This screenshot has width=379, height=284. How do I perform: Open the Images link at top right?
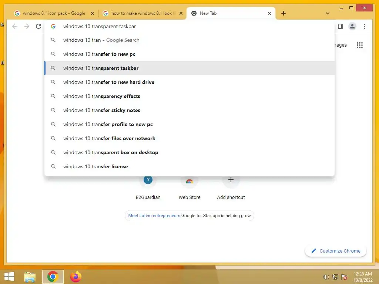pos(341,45)
